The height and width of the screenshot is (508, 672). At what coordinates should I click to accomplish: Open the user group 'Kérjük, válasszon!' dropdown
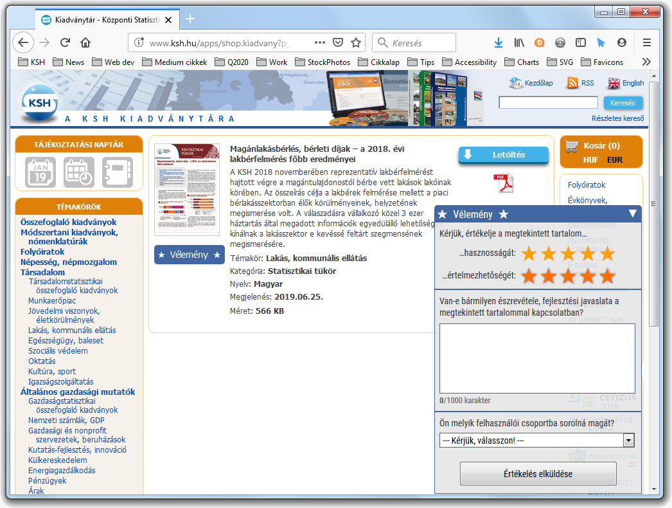point(537,440)
